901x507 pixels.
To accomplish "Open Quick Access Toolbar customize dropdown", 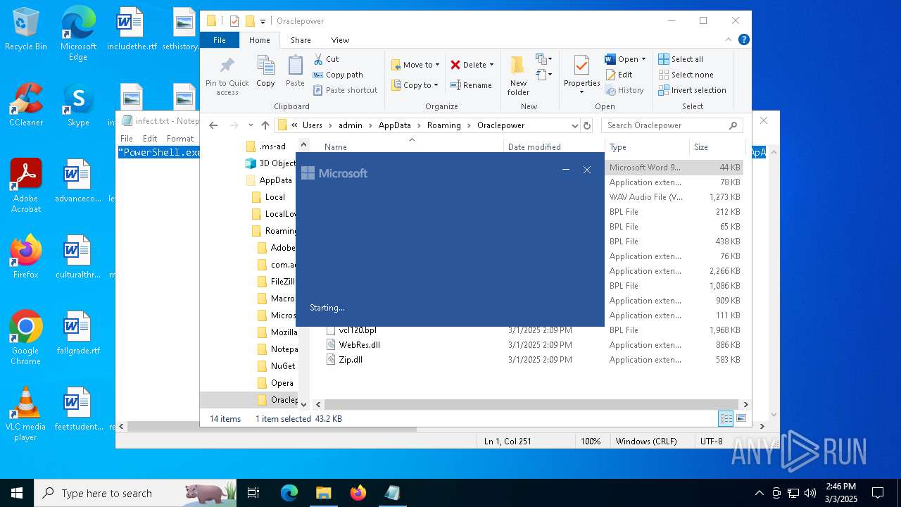I will point(263,21).
